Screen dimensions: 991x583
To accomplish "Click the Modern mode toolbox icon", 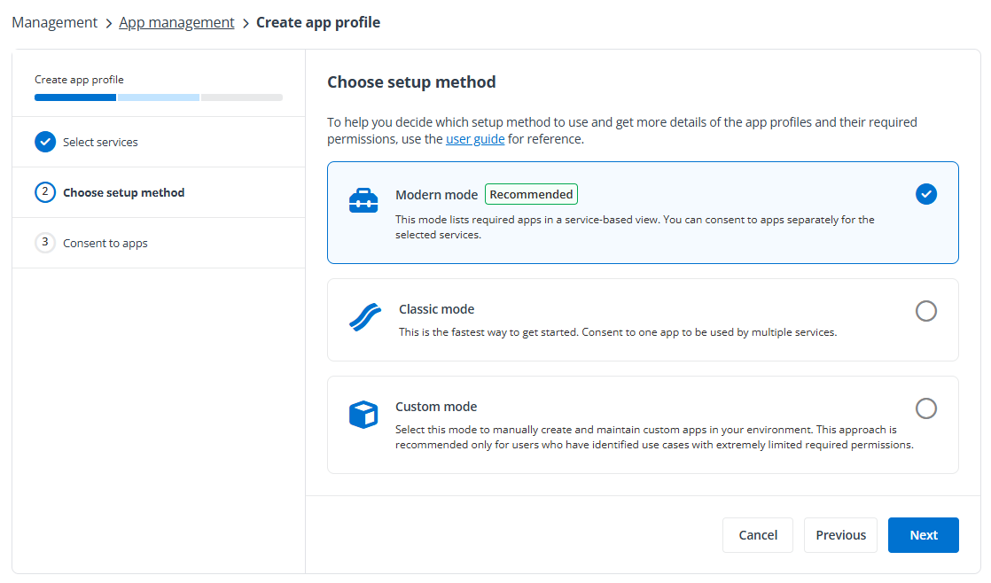I will pyautogui.click(x=363, y=201).
